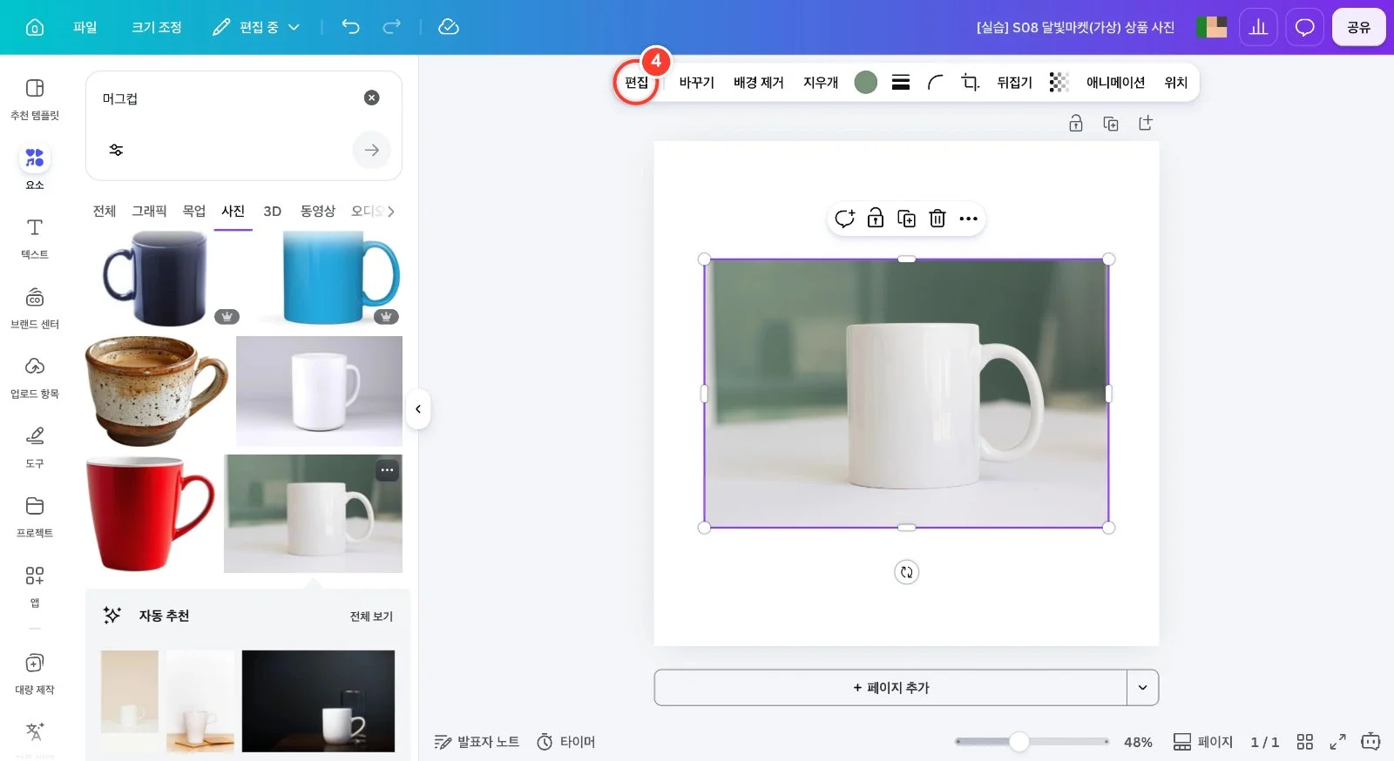Screen dimensions: 1394x761
Task: Click 바꾸기 in the image toolbar
Action: [697, 82]
